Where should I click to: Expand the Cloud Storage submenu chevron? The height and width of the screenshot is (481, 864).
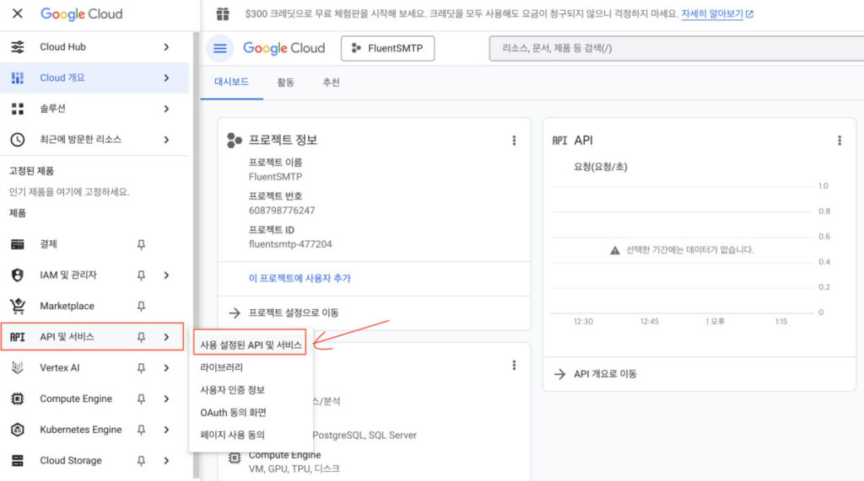point(166,460)
